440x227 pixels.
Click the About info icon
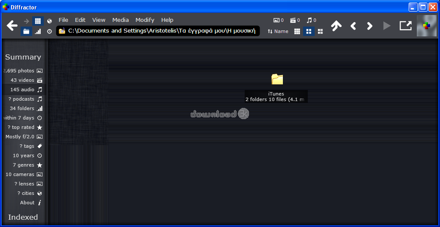[x=39, y=203]
